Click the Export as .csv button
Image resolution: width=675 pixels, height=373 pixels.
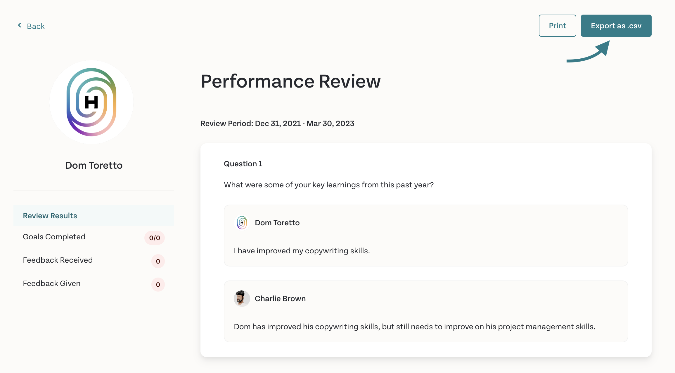(x=616, y=26)
